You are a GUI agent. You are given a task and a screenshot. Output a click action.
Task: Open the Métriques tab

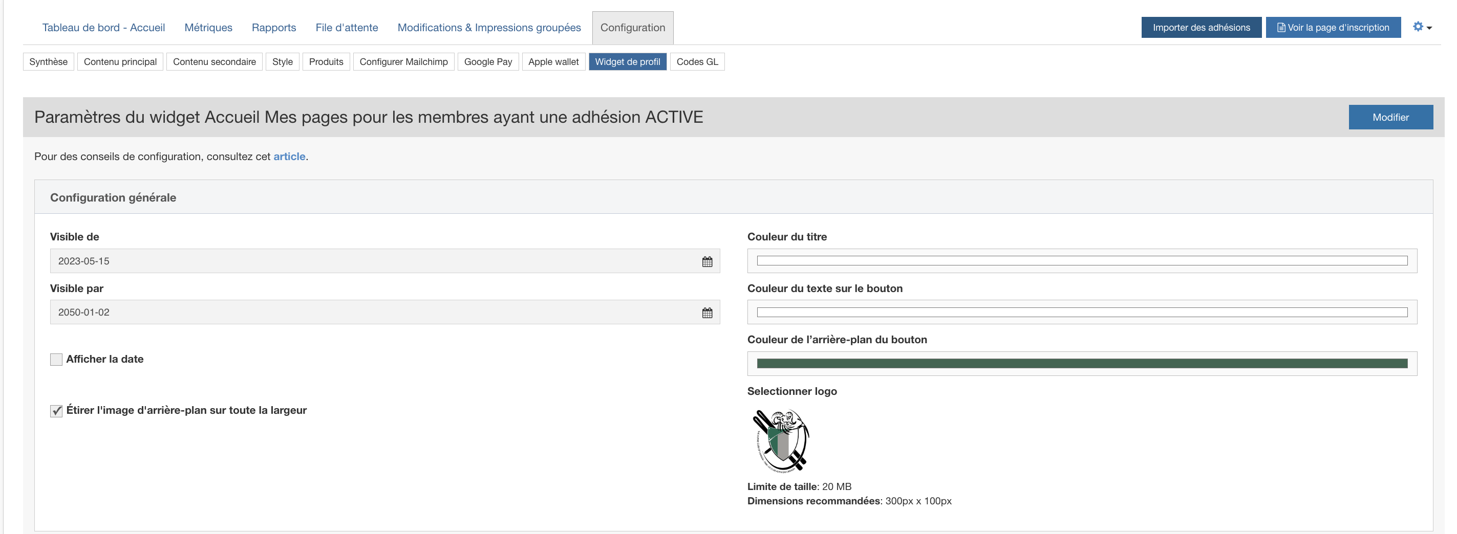[208, 28]
